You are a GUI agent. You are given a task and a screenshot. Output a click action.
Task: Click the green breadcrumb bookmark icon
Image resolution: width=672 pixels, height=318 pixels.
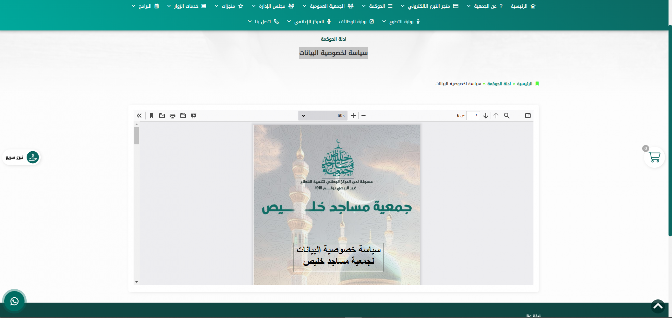537,84
